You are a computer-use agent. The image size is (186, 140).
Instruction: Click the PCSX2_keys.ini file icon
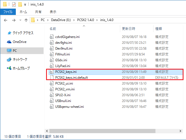click(x=51, y=72)
